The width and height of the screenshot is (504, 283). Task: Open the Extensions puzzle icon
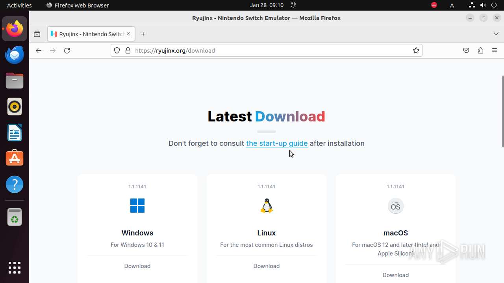pos(480,50)
